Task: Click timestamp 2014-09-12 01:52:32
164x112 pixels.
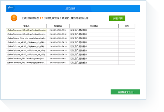Action: click(x=58, y=34)
